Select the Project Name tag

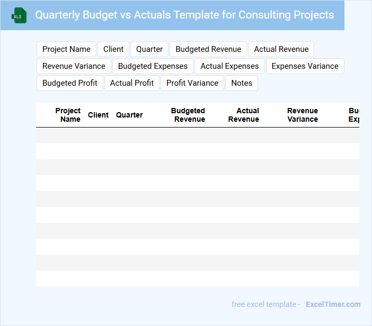pos(66,49)
